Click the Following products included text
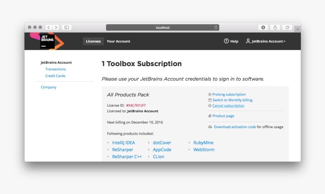The image size is (325, 194). click(130, 133)
